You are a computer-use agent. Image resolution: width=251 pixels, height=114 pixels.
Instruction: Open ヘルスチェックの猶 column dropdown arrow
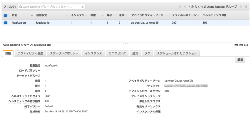click(x=227, y=16)
